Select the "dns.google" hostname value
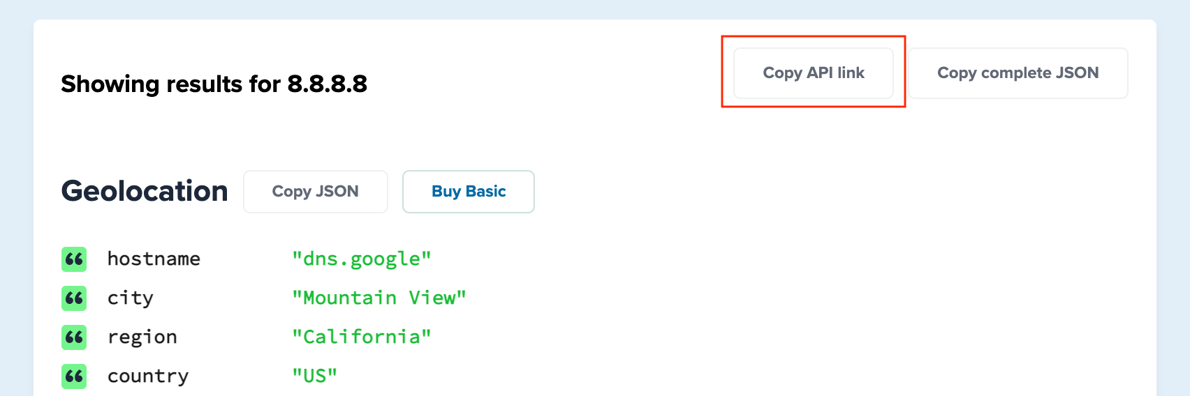The width and height of the screenshot is (1190, 396). pyautogui.click(x=362, y=259)
